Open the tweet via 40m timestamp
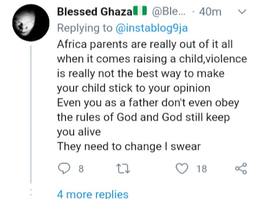Viewport: 260px width, 199px height. click(210, 12)
